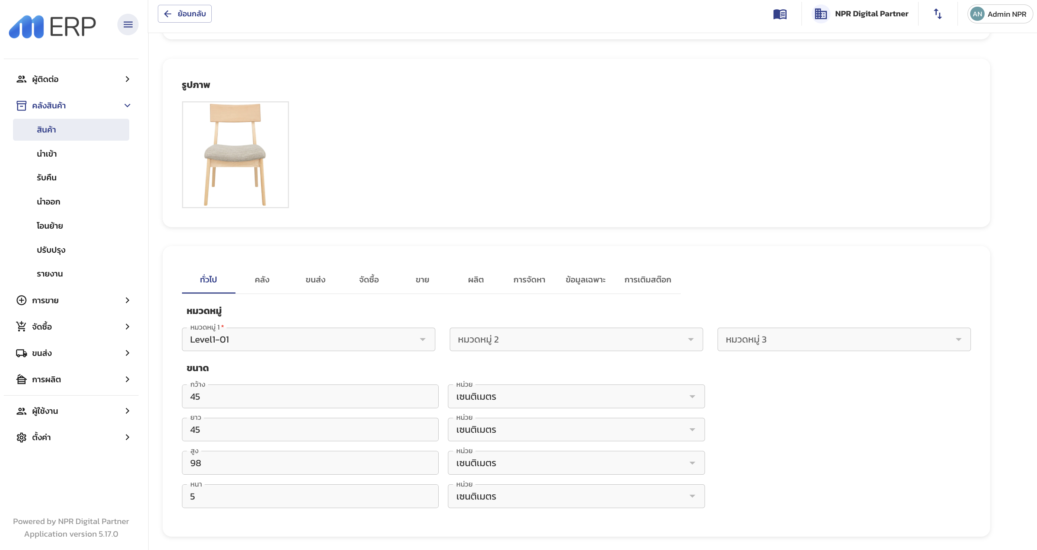Click the การผลิต factory icon in sidebar
Image resolution: width=1037 pixels, height=550 pixels.
tap(21, 379)
